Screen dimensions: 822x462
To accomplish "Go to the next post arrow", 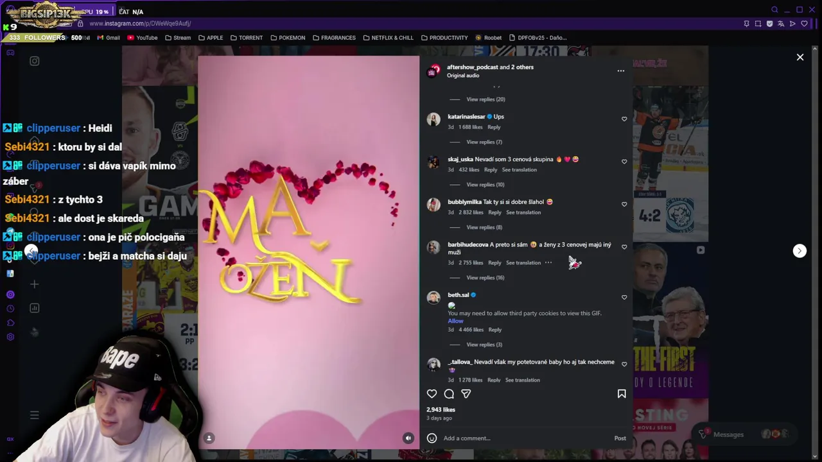I will coord(800,251).
